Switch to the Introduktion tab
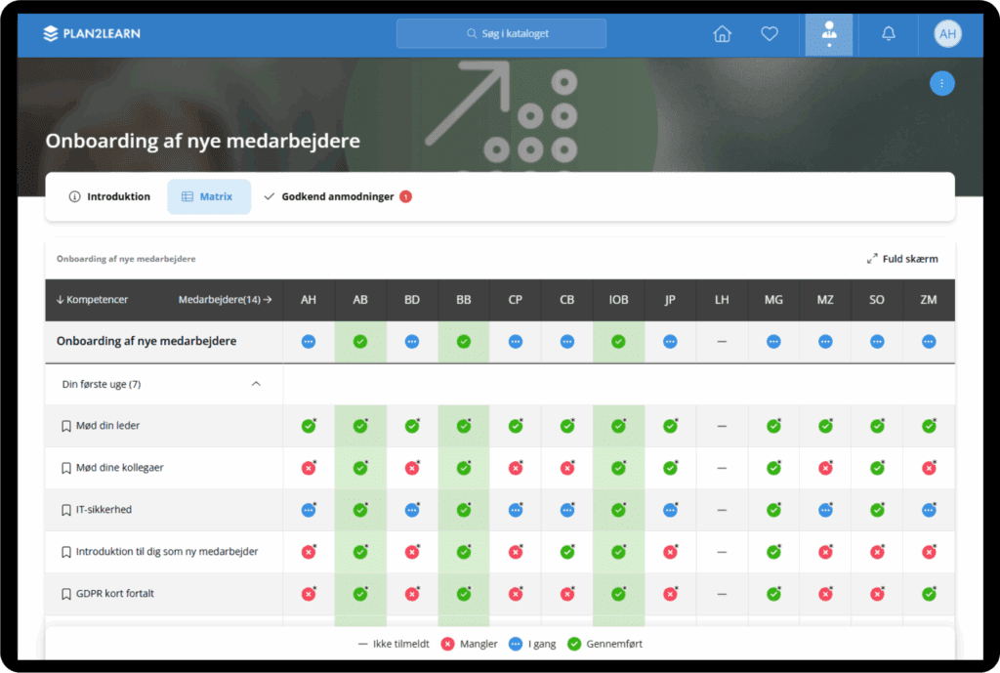Viewport: 1000px width, 673px height. pos(109,196)
